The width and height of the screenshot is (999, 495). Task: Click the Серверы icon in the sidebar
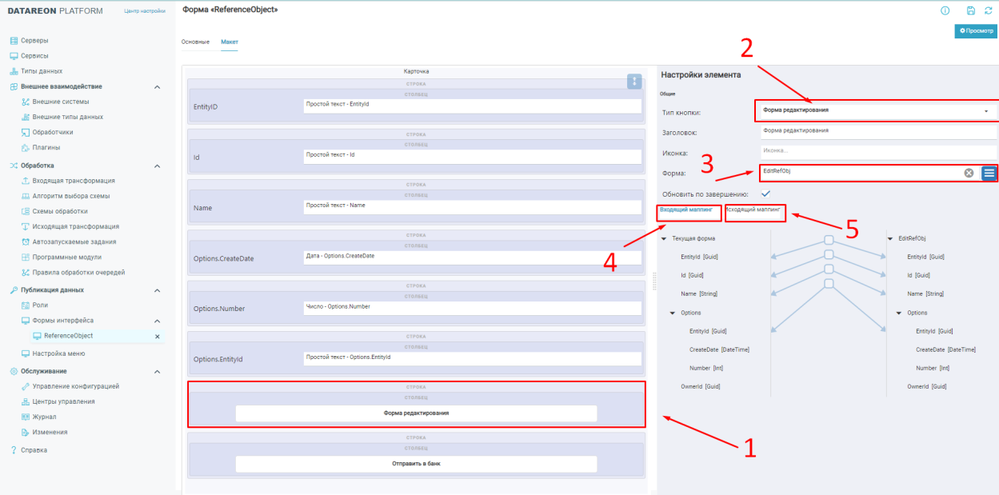14,41
